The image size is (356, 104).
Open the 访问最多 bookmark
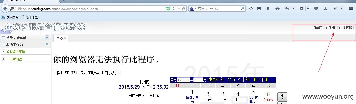click(x=10, y=17)
